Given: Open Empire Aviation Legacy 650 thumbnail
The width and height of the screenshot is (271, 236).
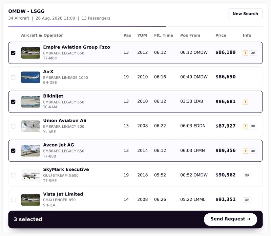Looking at the screenshot, I should (x=30, y=53).
